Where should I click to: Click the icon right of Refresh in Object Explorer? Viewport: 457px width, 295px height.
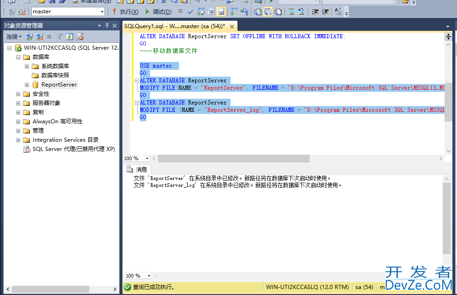tap(80, 37)
